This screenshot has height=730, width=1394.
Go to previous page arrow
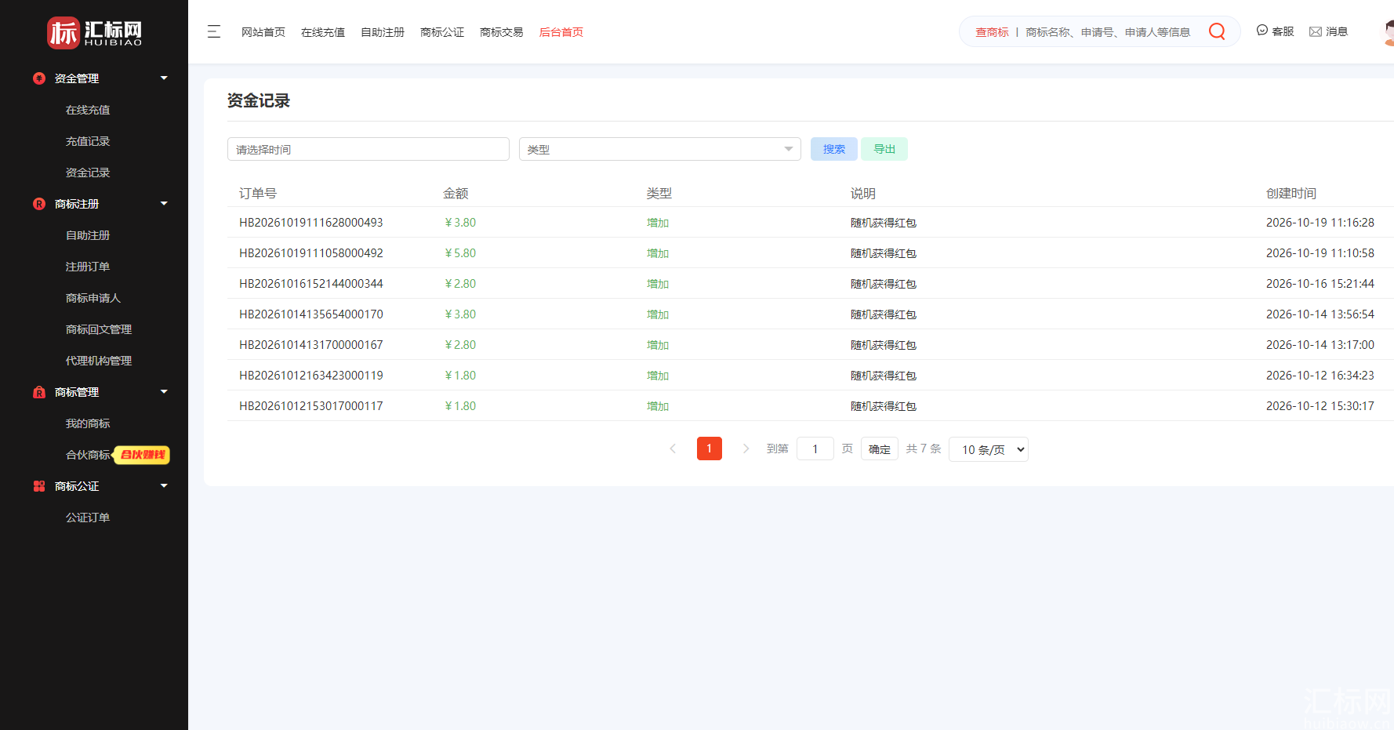[673, 449]
